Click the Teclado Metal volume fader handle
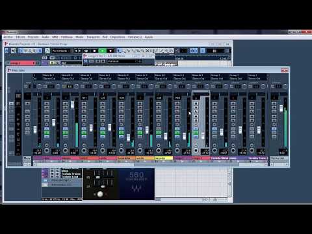312x234 pixels. tap(222, 132)
